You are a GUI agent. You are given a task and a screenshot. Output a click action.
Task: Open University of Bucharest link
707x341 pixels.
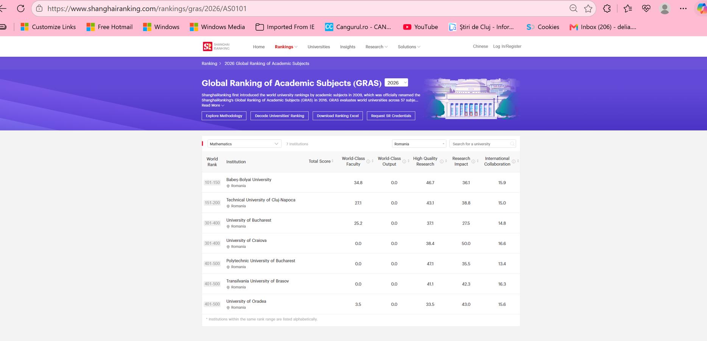(x=249, y=220)
